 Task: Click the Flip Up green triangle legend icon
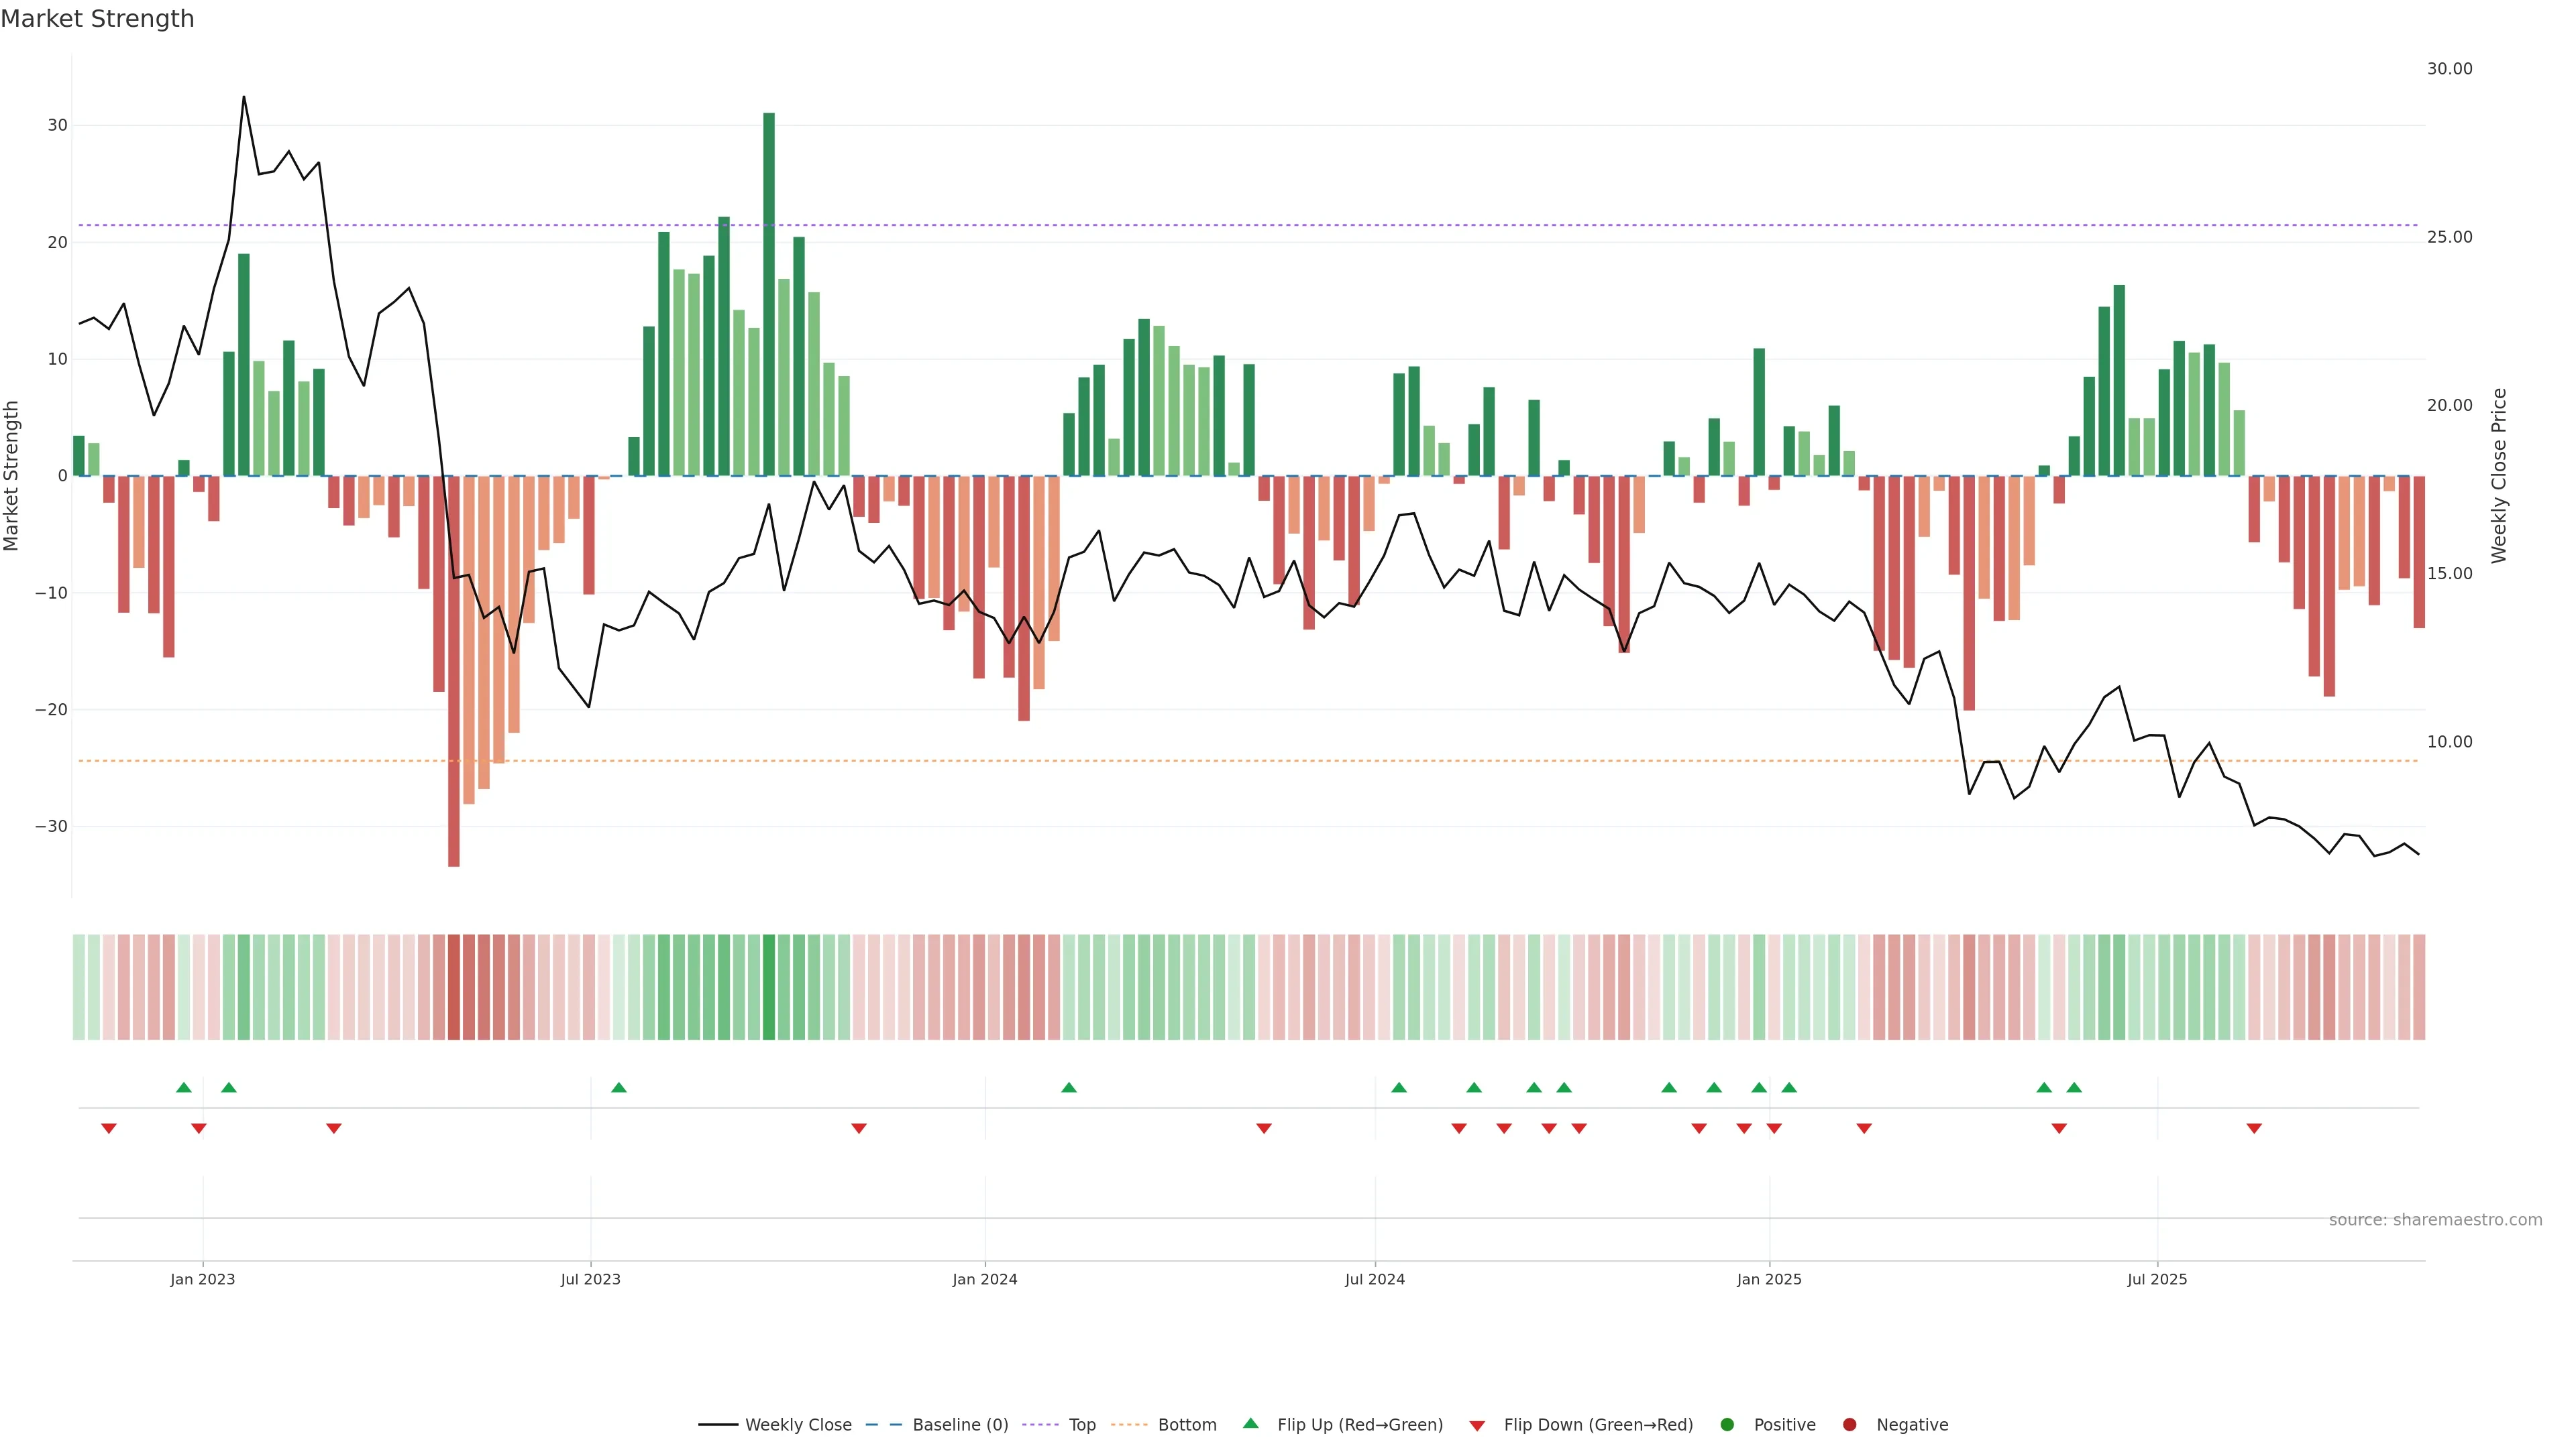(x=1250, y=1424)
